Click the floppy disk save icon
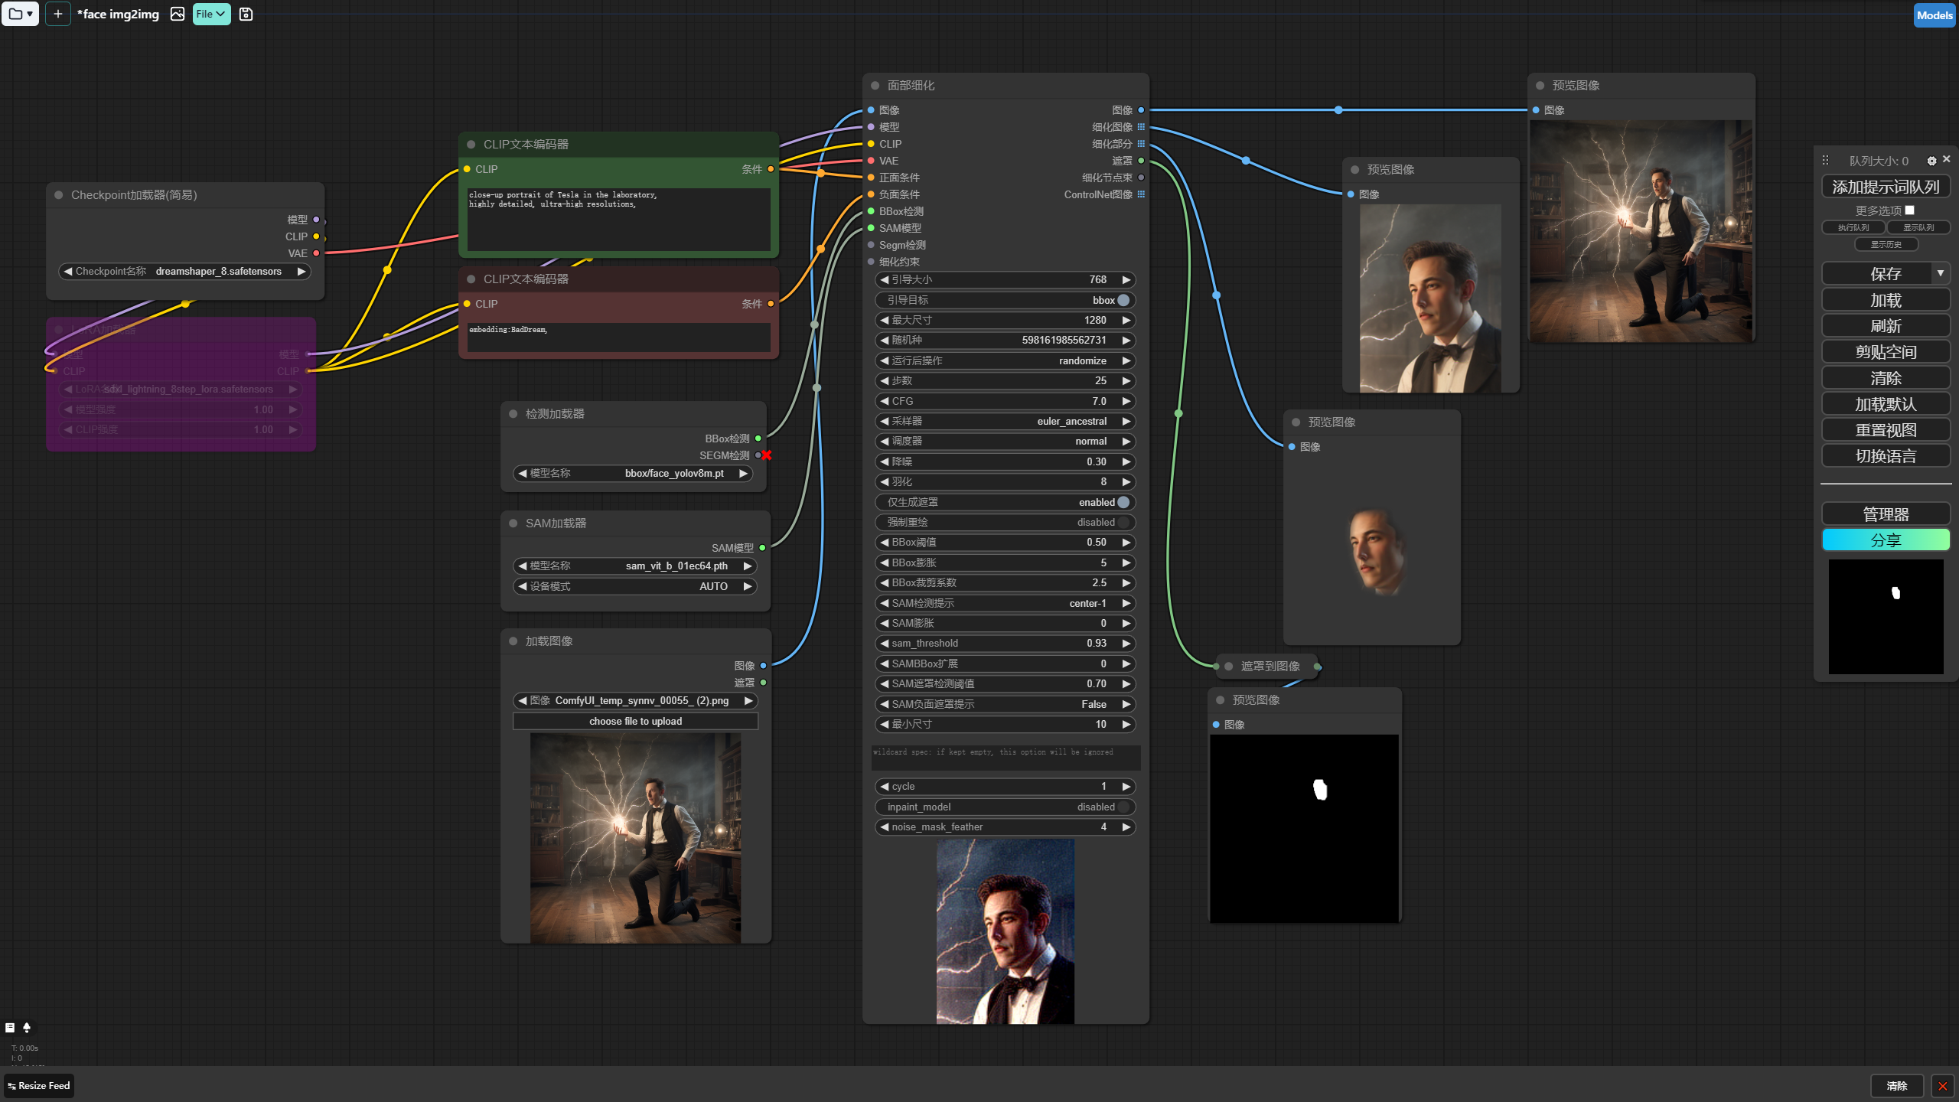The image size is (1959, 1102). (246, 14)
